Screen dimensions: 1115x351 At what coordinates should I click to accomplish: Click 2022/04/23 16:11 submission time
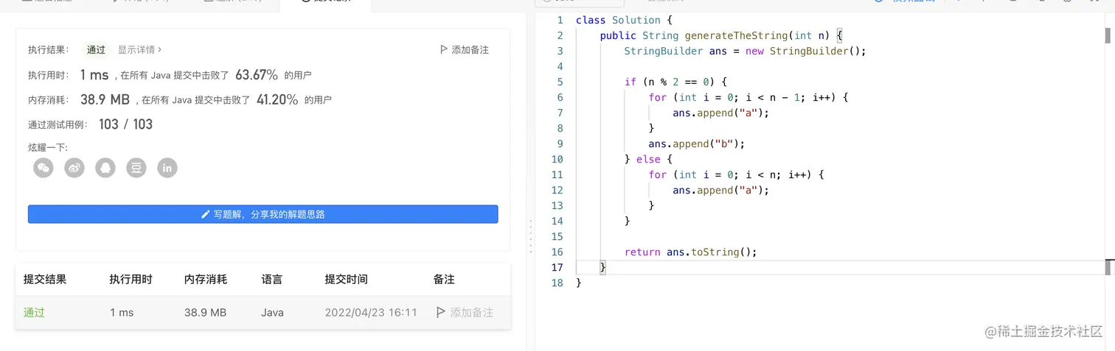[x=371, y=313]
